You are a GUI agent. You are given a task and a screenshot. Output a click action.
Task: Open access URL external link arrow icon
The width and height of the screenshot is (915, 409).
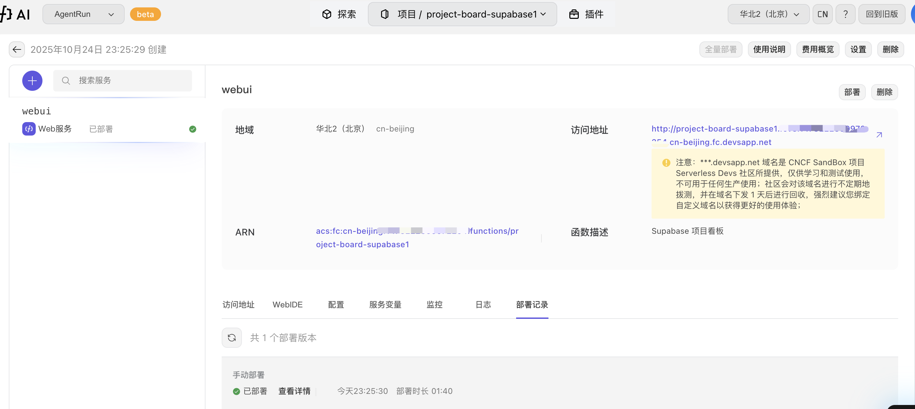[x=879, y=135]
